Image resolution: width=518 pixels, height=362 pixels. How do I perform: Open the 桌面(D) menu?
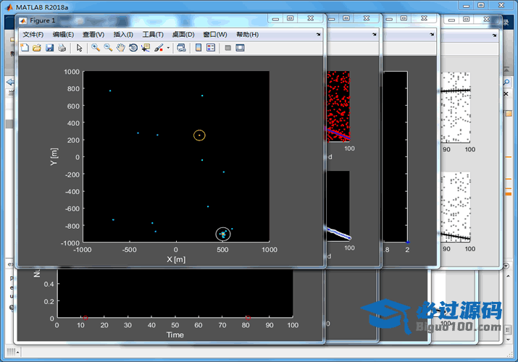pos(183,34)
